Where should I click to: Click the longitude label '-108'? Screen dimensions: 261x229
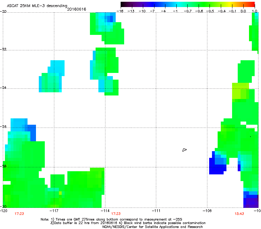click(207, 211)
